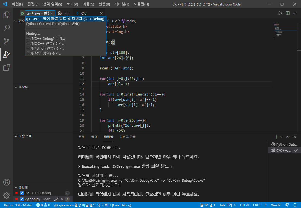Toggle the C.c breakpoint checkbox

(x=22, y=193)
